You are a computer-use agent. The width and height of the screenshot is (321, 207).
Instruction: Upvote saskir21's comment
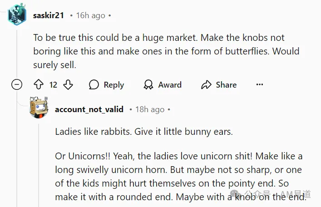pyautogui.click(x=39, y=84)
